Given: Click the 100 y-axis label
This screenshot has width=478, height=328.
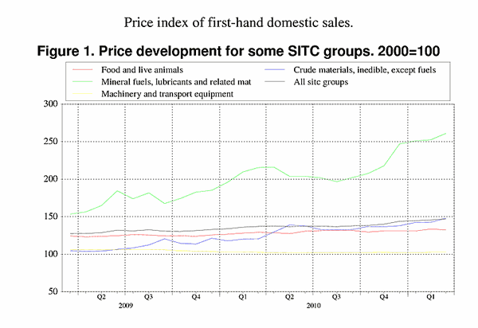Looking at the screenshot, I should coord(51,254).
